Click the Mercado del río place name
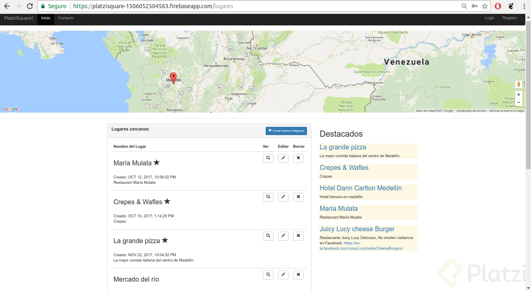 coord(136,280)
